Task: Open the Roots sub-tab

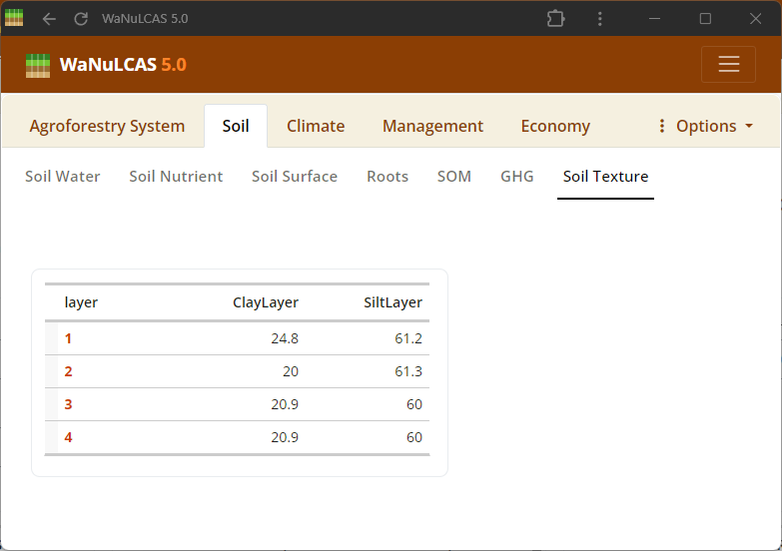Action: click(388, 177)
